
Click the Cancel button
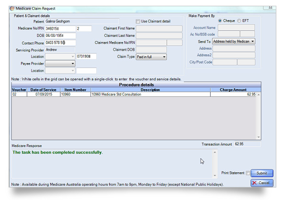click(x=262, y=183)
